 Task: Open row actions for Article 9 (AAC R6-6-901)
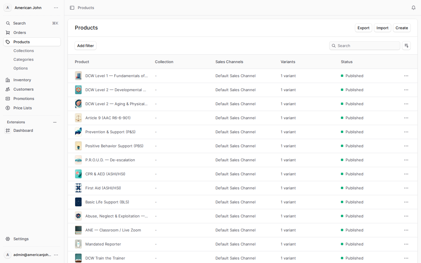406,118
